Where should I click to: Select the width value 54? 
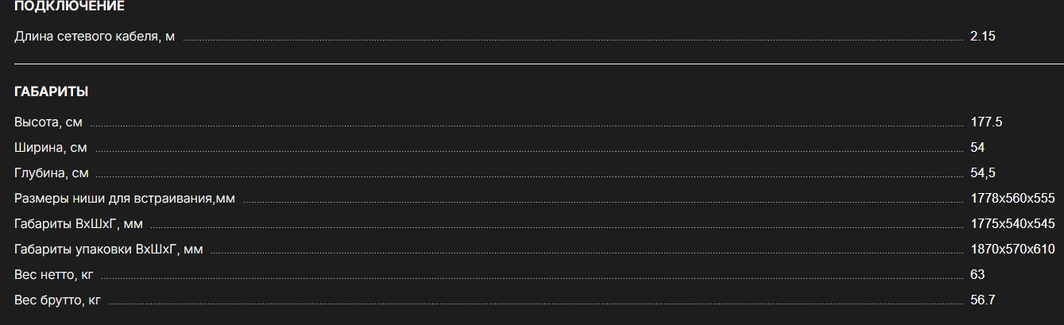(x=977, y=148)
